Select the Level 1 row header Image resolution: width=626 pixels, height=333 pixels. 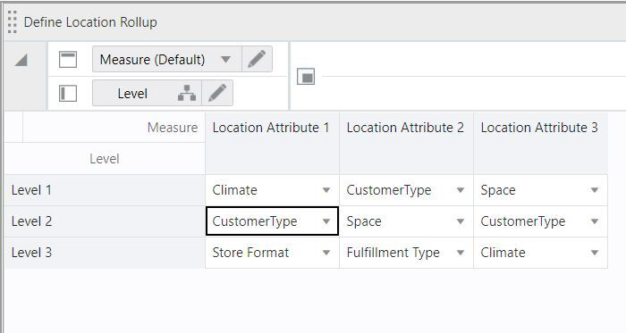point(105,190)
